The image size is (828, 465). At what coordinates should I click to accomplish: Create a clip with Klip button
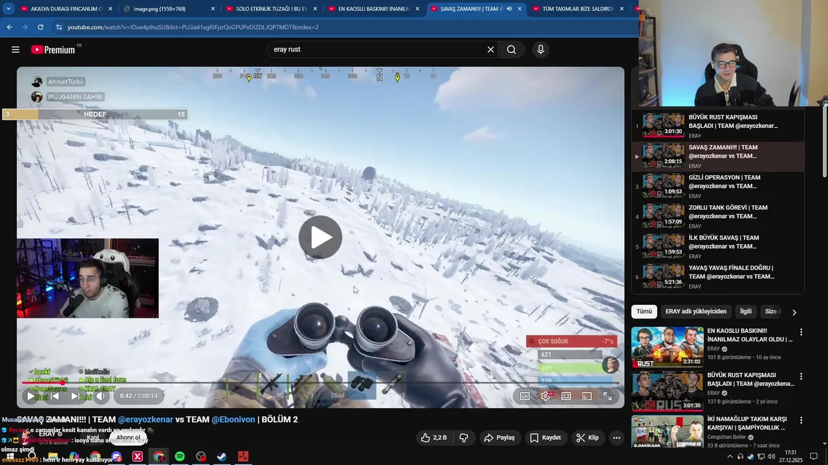587,437
